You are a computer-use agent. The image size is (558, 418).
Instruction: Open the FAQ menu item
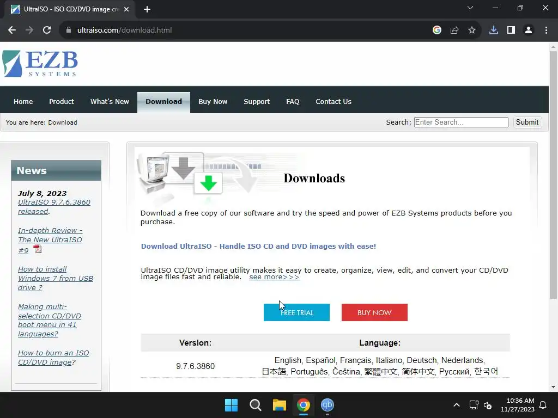(x=293, y=102)
